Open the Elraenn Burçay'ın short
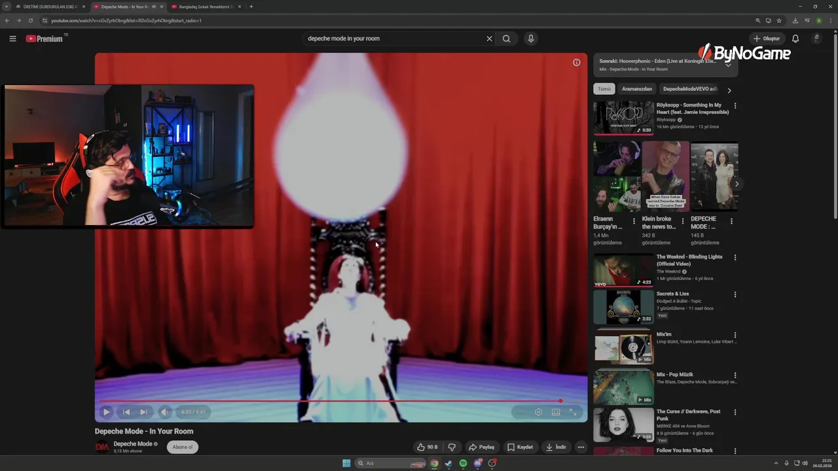Screen dimensions: 838x471 point(617,177)
